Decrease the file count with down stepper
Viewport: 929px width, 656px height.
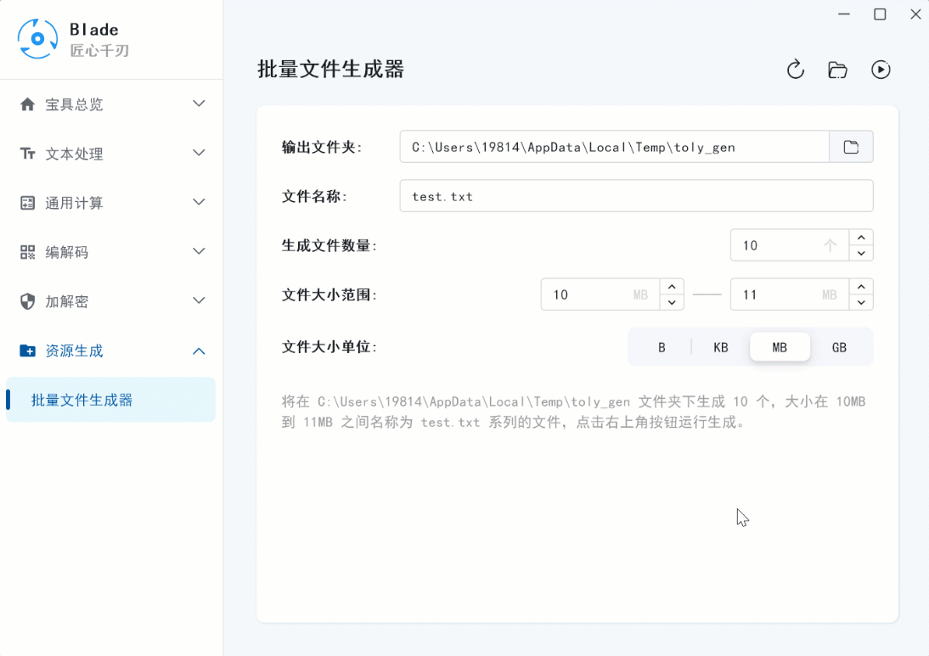click(861, 254)
